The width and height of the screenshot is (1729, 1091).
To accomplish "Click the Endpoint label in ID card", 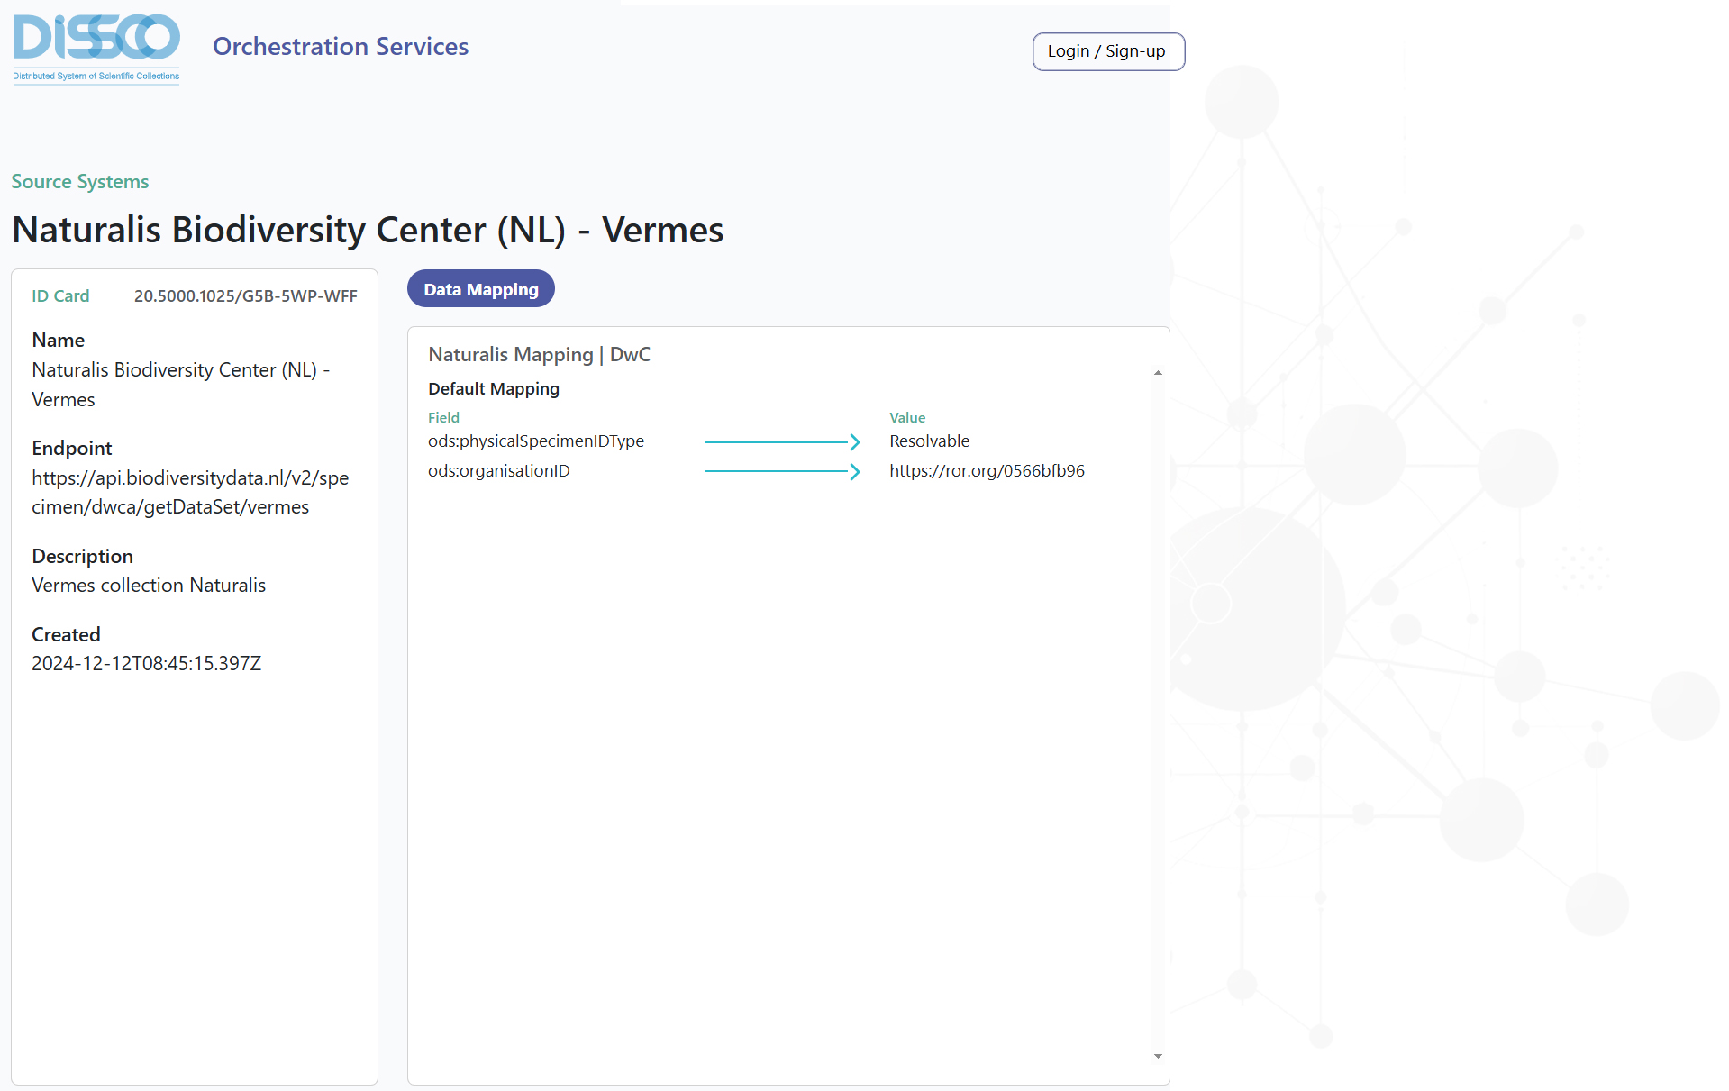I will pos(71,448).
